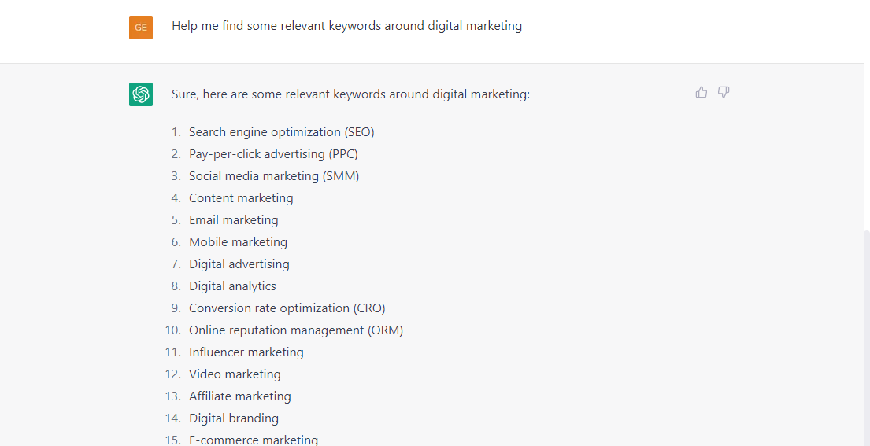870x446 pixels.
Task: Click the orange GE user avatar
Action: coord(141,28)
